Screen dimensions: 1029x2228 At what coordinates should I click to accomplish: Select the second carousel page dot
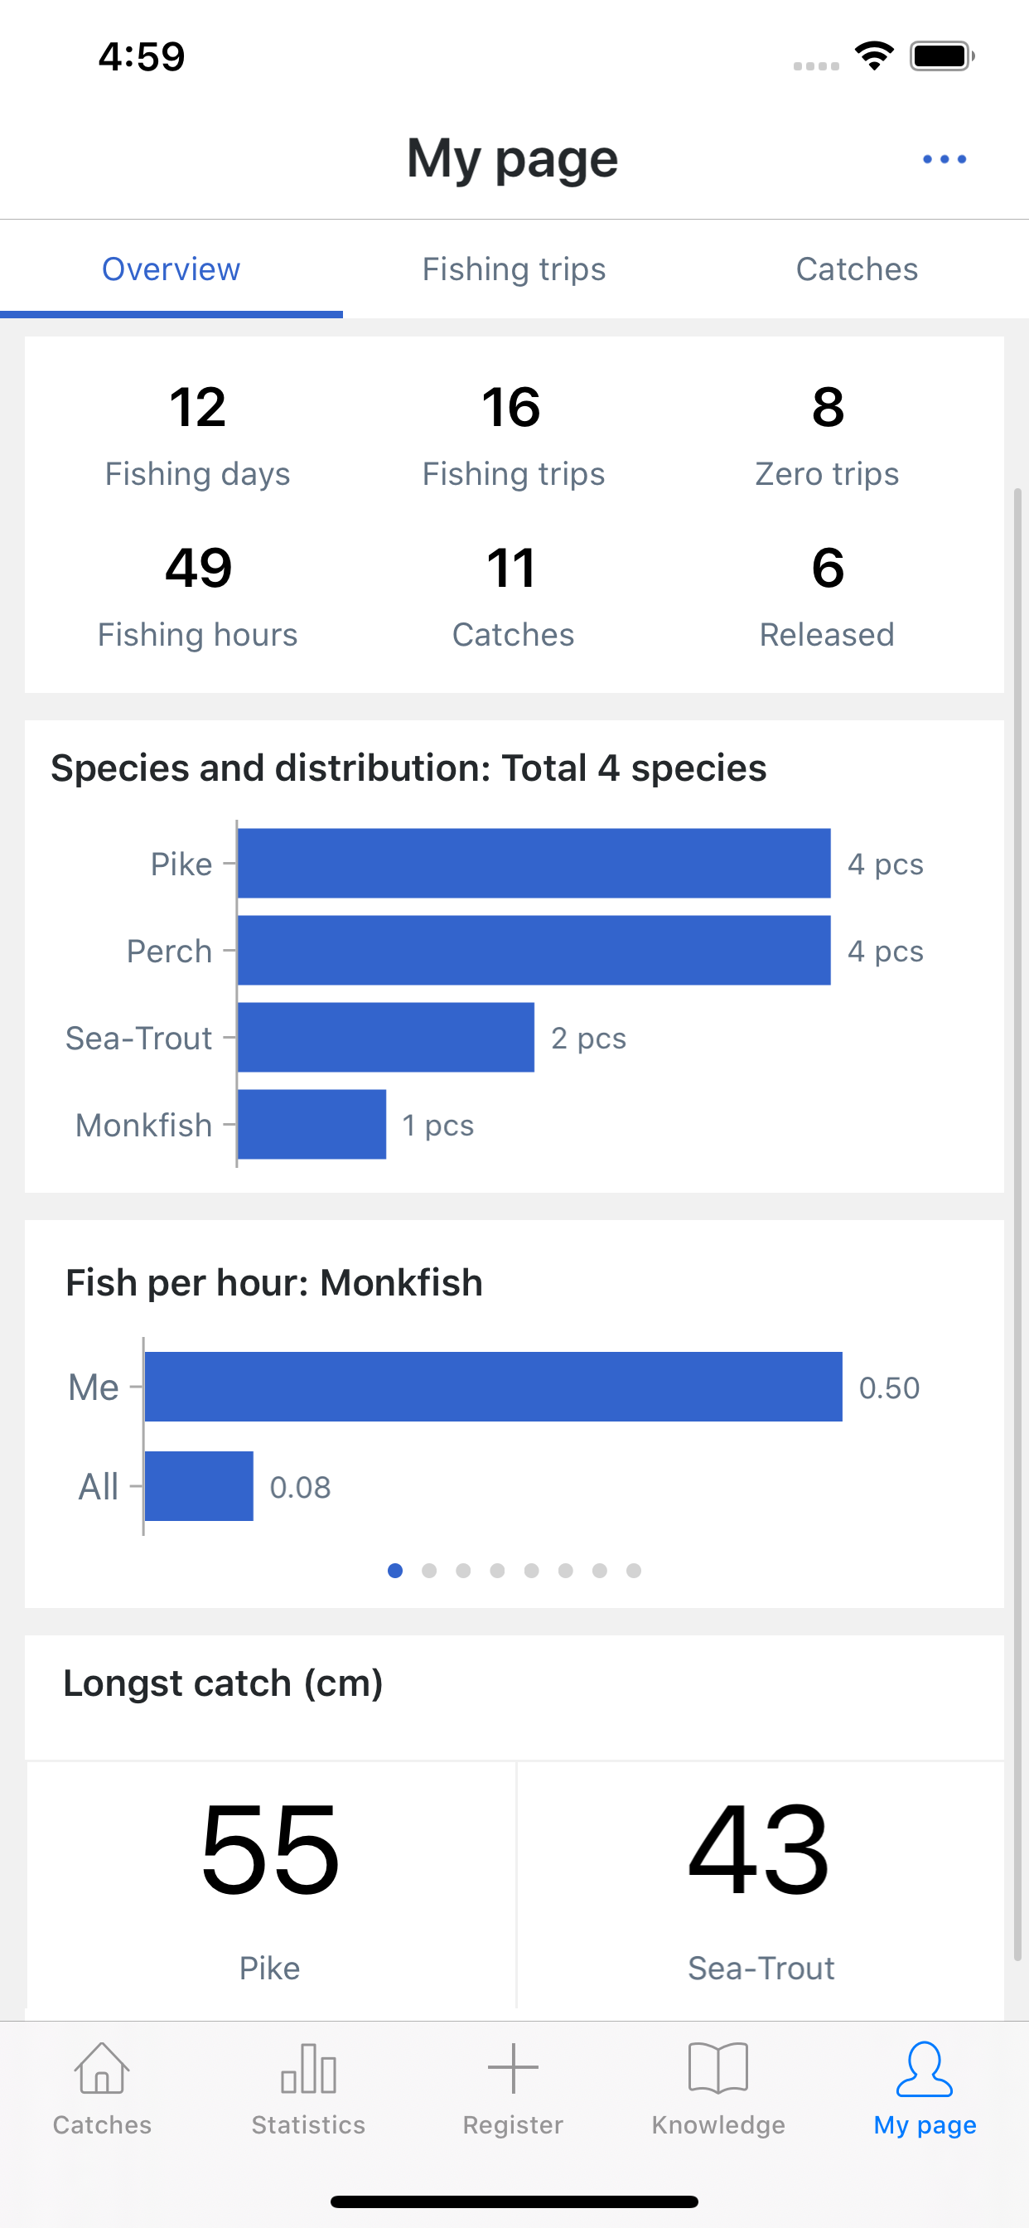click(429, 1571)
